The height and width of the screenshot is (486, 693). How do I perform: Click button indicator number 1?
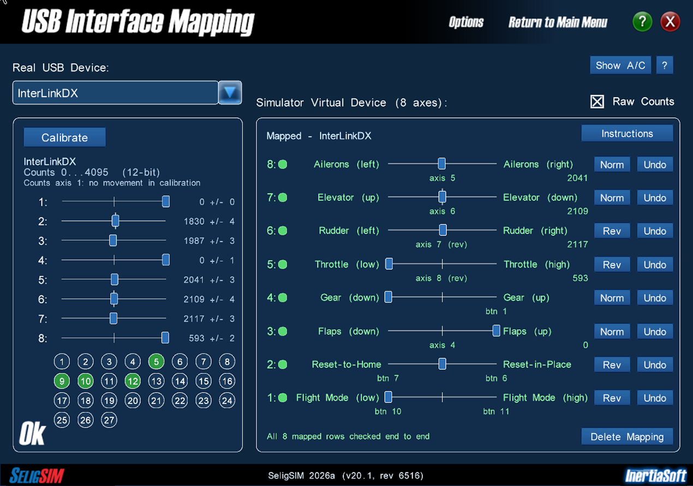pyautogui.click(x=62, y=361)
